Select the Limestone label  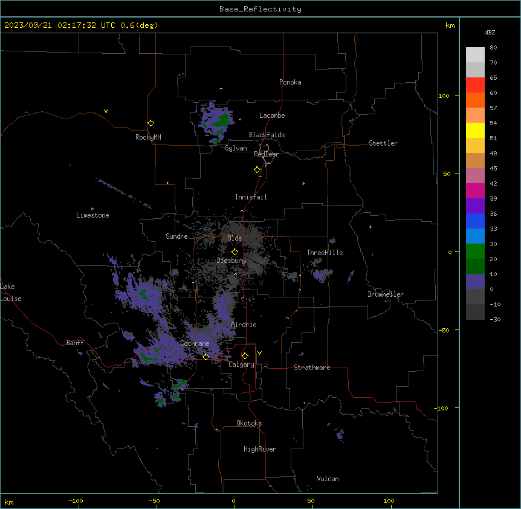pos(92,215)
